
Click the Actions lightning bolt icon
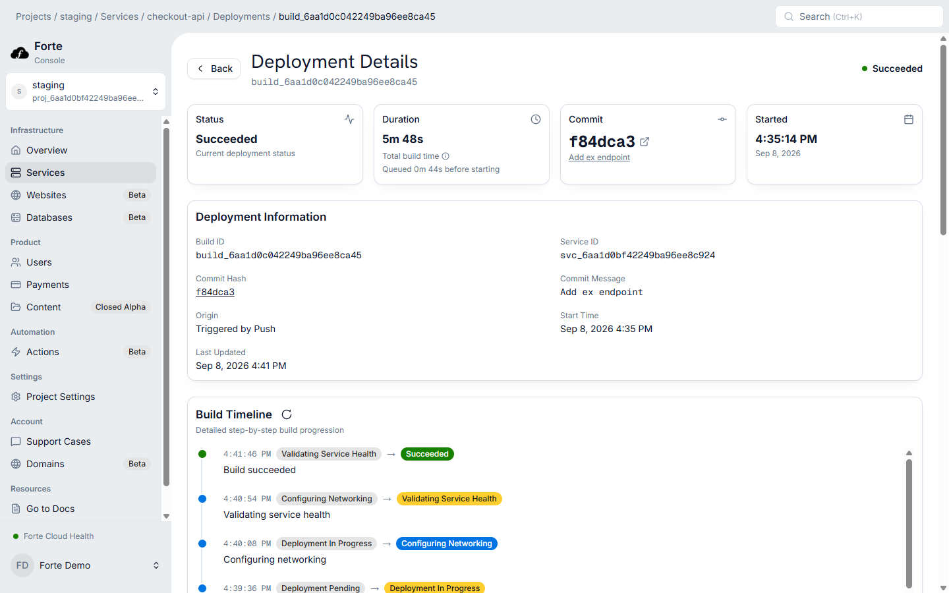[x=16, y=352]
